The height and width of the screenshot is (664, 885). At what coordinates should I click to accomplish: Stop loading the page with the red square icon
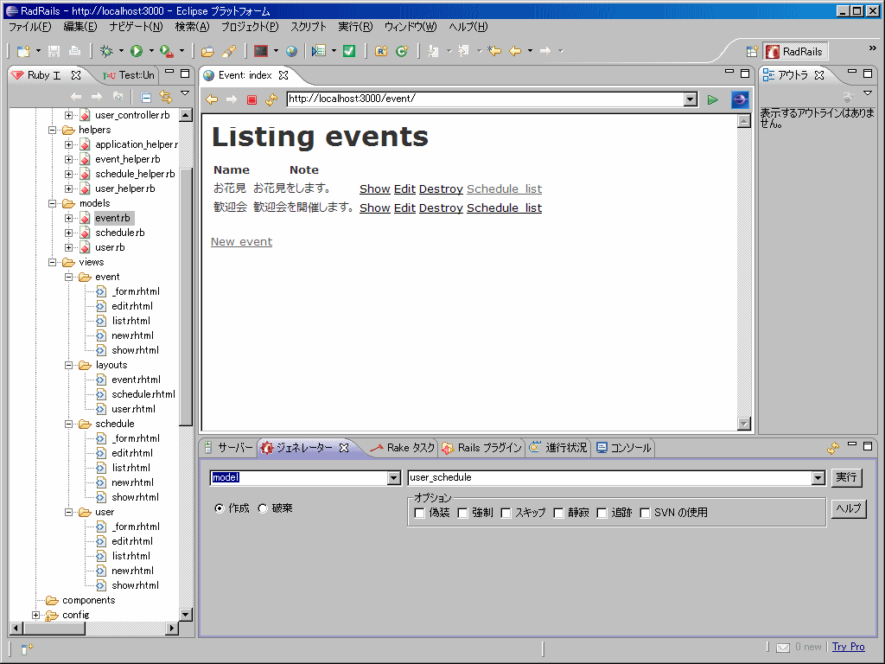(x=251, y=98)
